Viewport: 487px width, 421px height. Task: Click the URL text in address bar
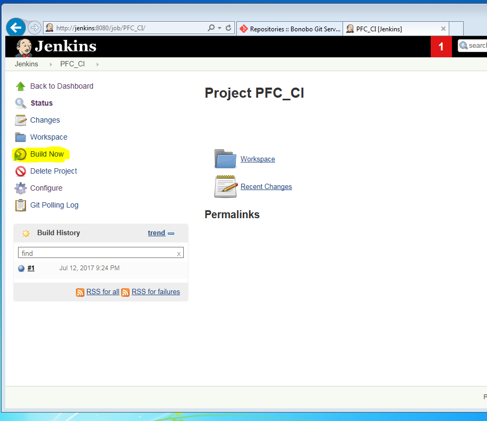pyautogui.click(x=100, y=28)
